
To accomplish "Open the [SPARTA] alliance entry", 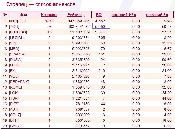I will pyautogui.click(x=17, y=54).
